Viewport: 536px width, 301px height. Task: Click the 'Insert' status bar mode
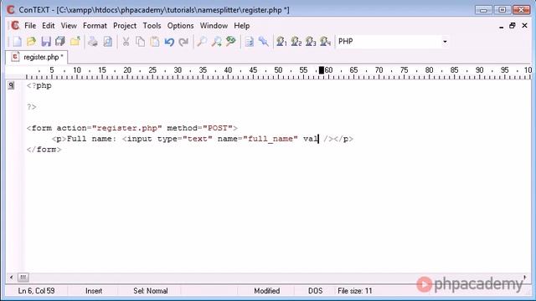pyautogui.click(x=94, y=291)
